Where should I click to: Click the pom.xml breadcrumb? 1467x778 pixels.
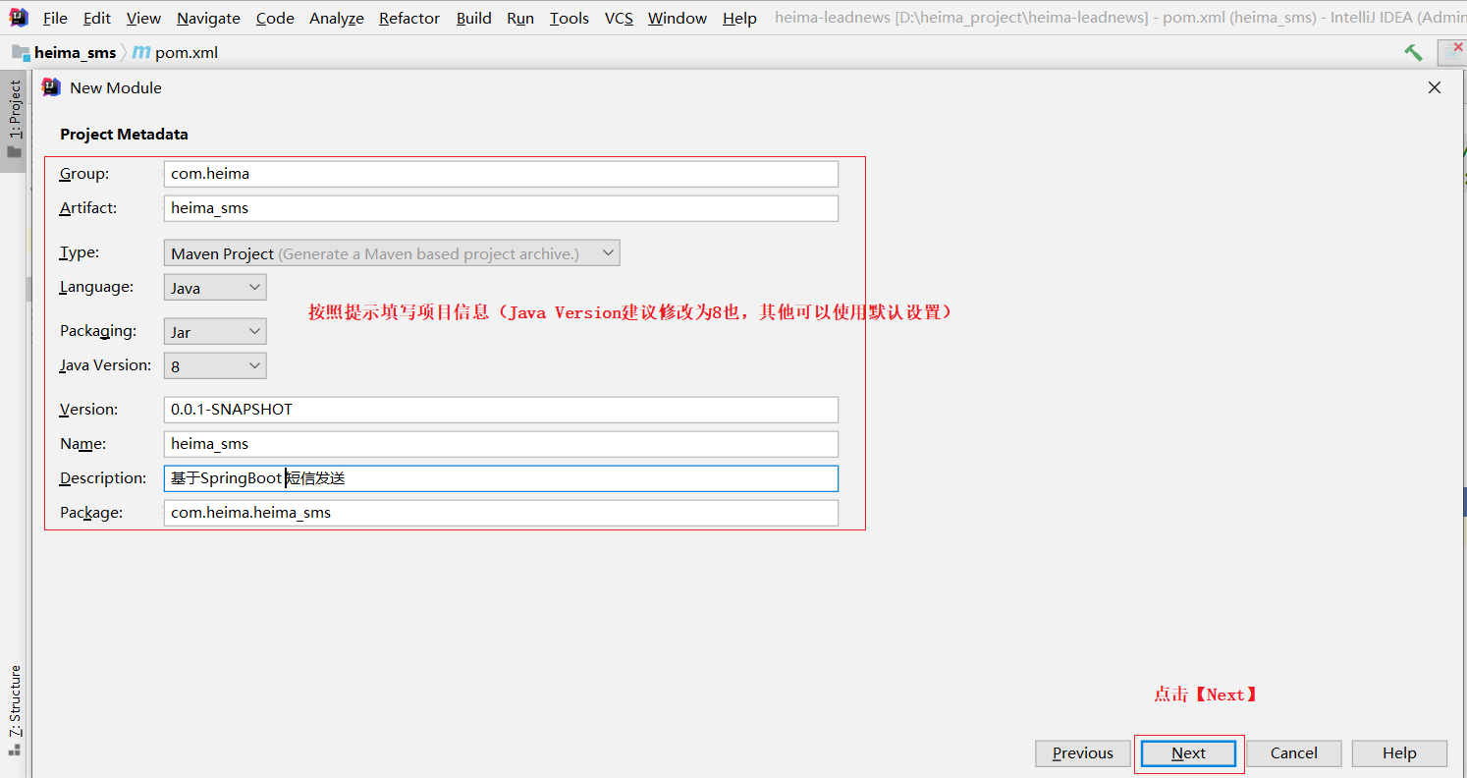point(176,52)
